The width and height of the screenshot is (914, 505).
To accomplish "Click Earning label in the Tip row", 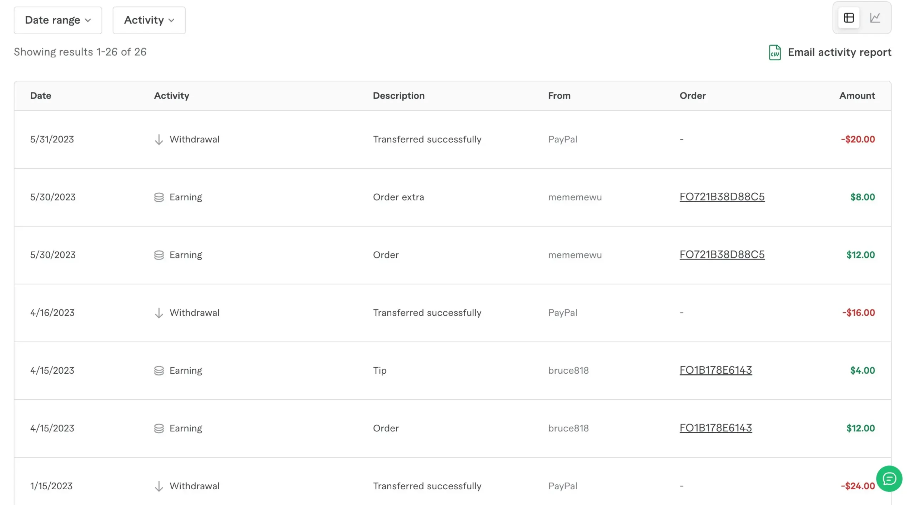I will [x=186, y=370].
